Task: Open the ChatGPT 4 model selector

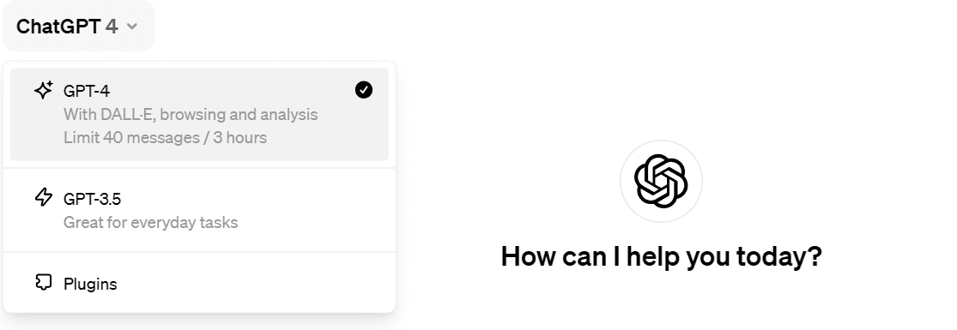Action: [x=79, y=27]
